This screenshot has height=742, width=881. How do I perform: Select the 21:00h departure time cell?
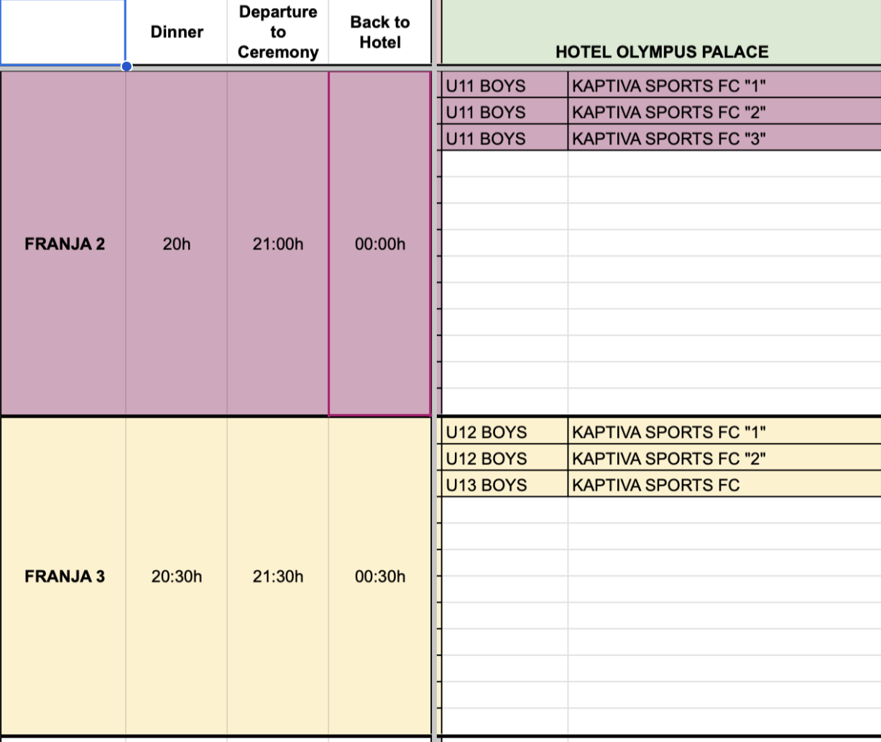278,244
